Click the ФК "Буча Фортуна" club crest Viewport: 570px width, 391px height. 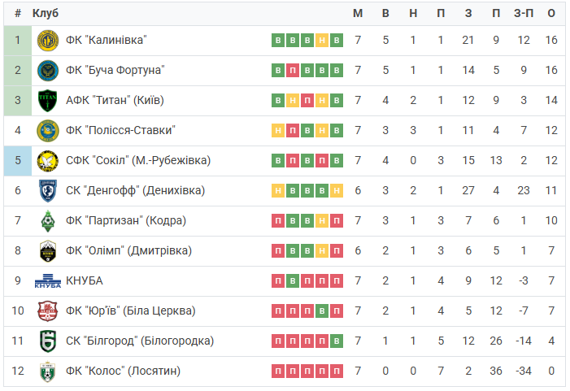point(48,71)
